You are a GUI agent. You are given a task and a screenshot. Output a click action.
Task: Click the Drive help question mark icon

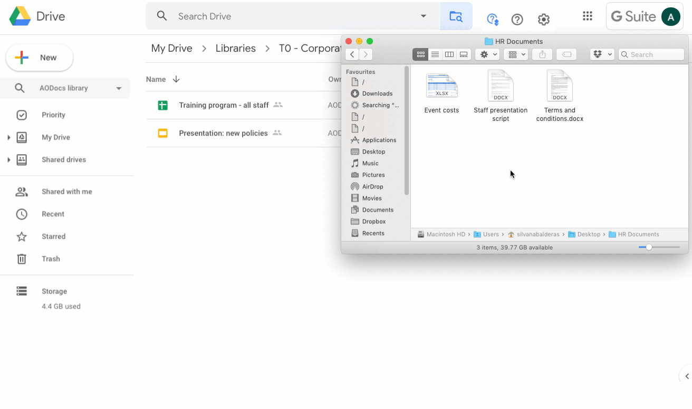tap(517, 19)
